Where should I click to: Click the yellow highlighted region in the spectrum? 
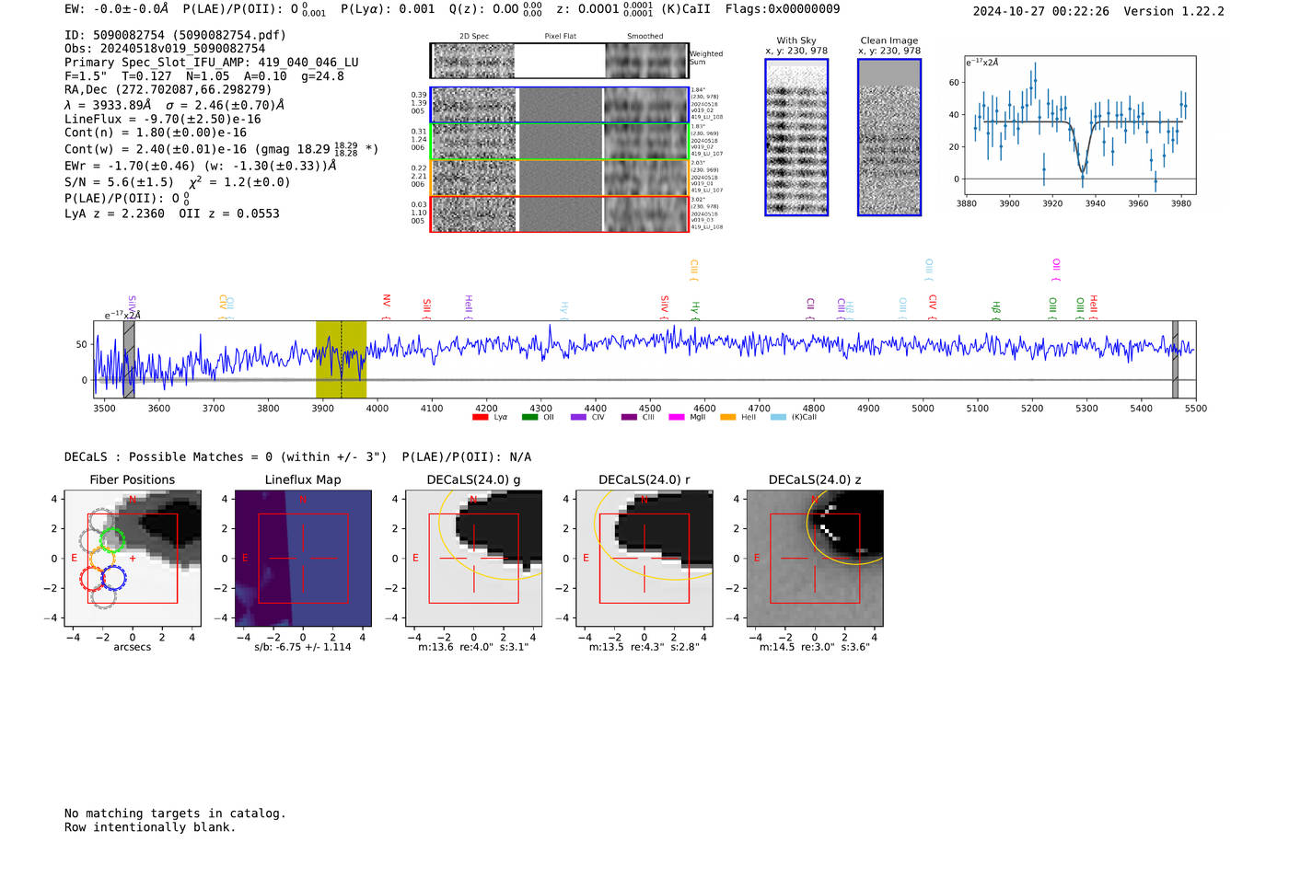(x=341, y=359)
